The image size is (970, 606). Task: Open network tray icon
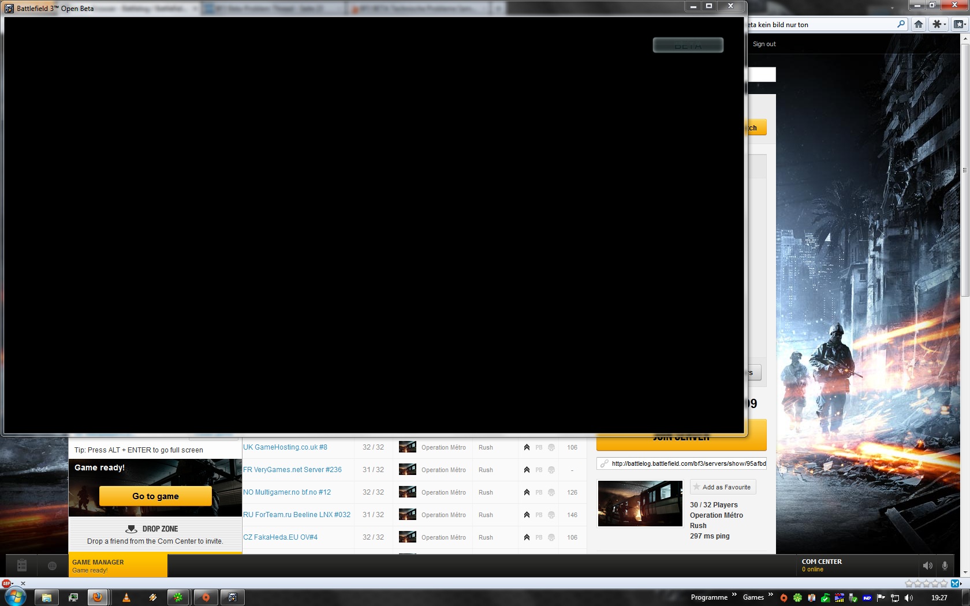click(895, 598)
